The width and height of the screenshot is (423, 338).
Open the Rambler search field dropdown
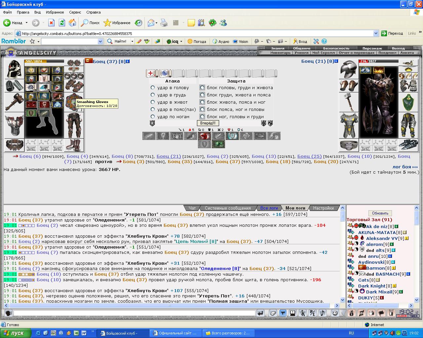point(100,41)
